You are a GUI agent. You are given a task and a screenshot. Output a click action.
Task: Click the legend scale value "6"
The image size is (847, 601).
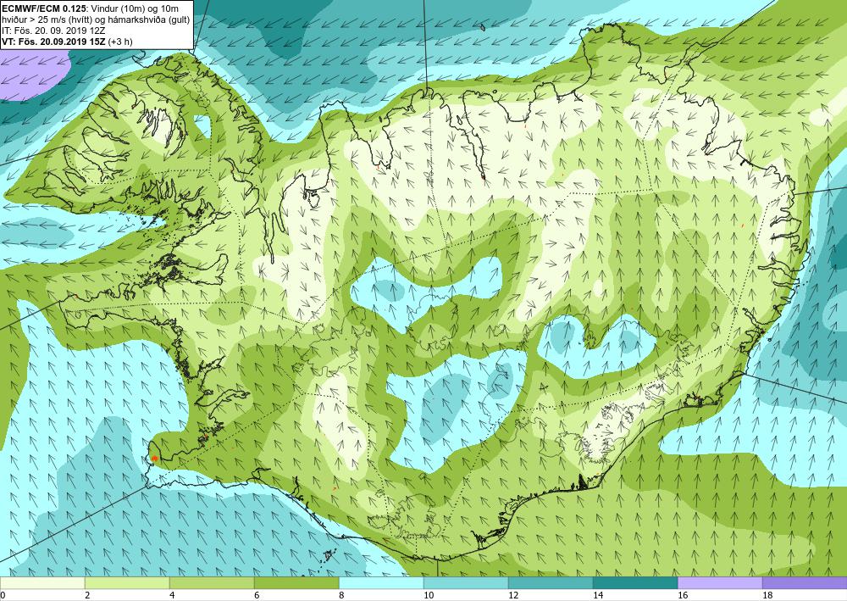(257, 596)
